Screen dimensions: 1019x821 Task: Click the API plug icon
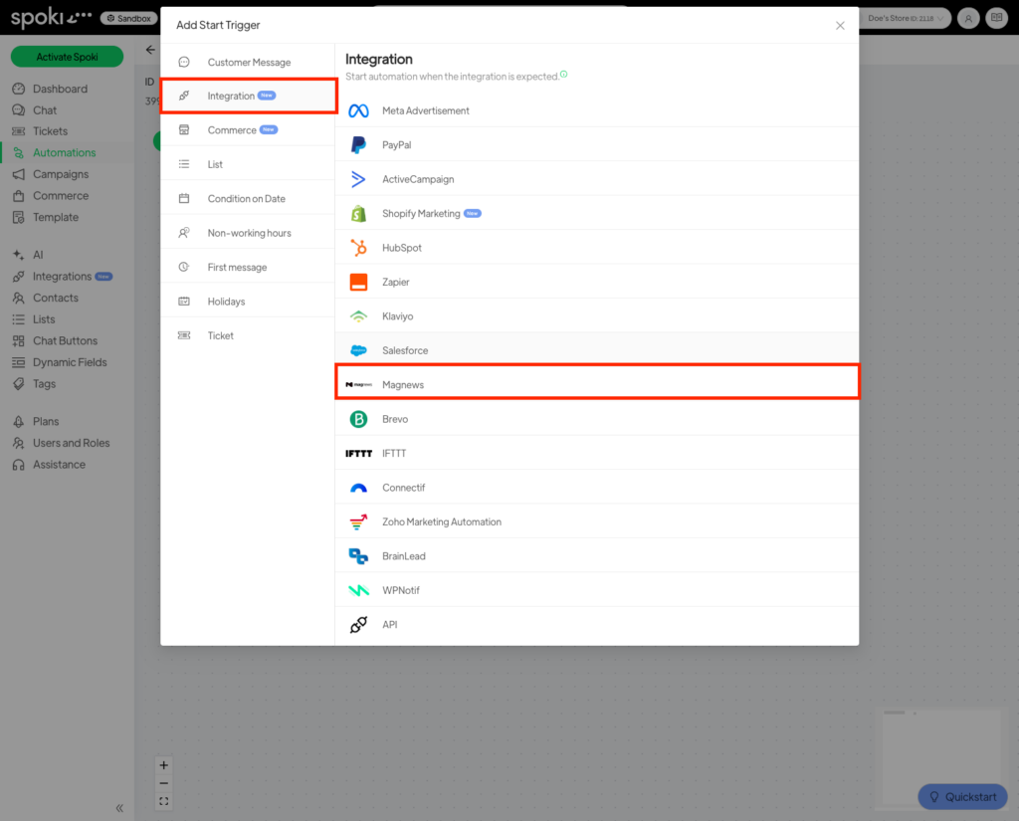pyautogui.click(x=358, y=625)
